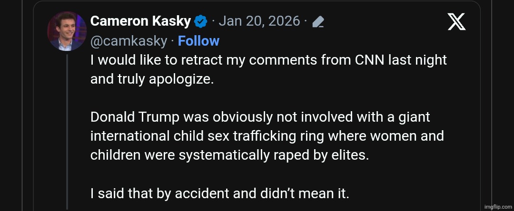This screenshot has height=211, width=514.
Task: Open the Jan 20, 2026 timestamp
Action: 259,21
